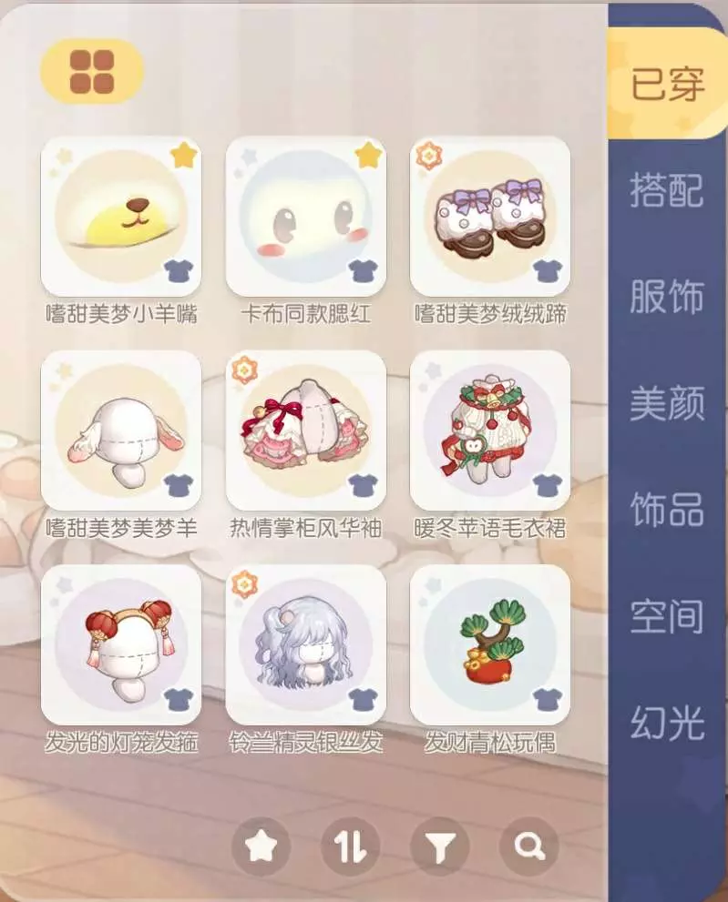
Task: Select the 发光的灯笼发箍 item
Action: point(121,644)
